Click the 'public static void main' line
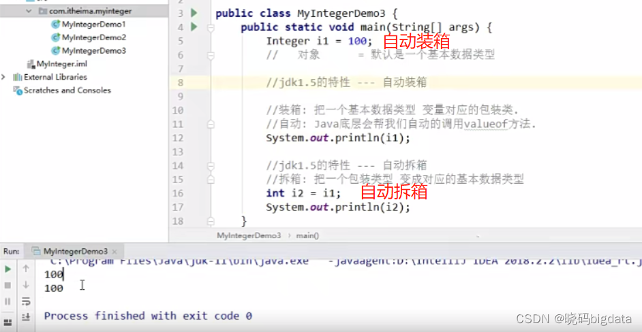The image size is (642, 332). coord(366,27)
